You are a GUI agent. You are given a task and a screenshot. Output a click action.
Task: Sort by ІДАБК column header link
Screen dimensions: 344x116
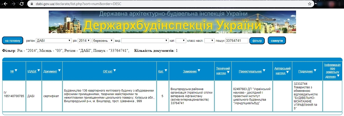32,71
